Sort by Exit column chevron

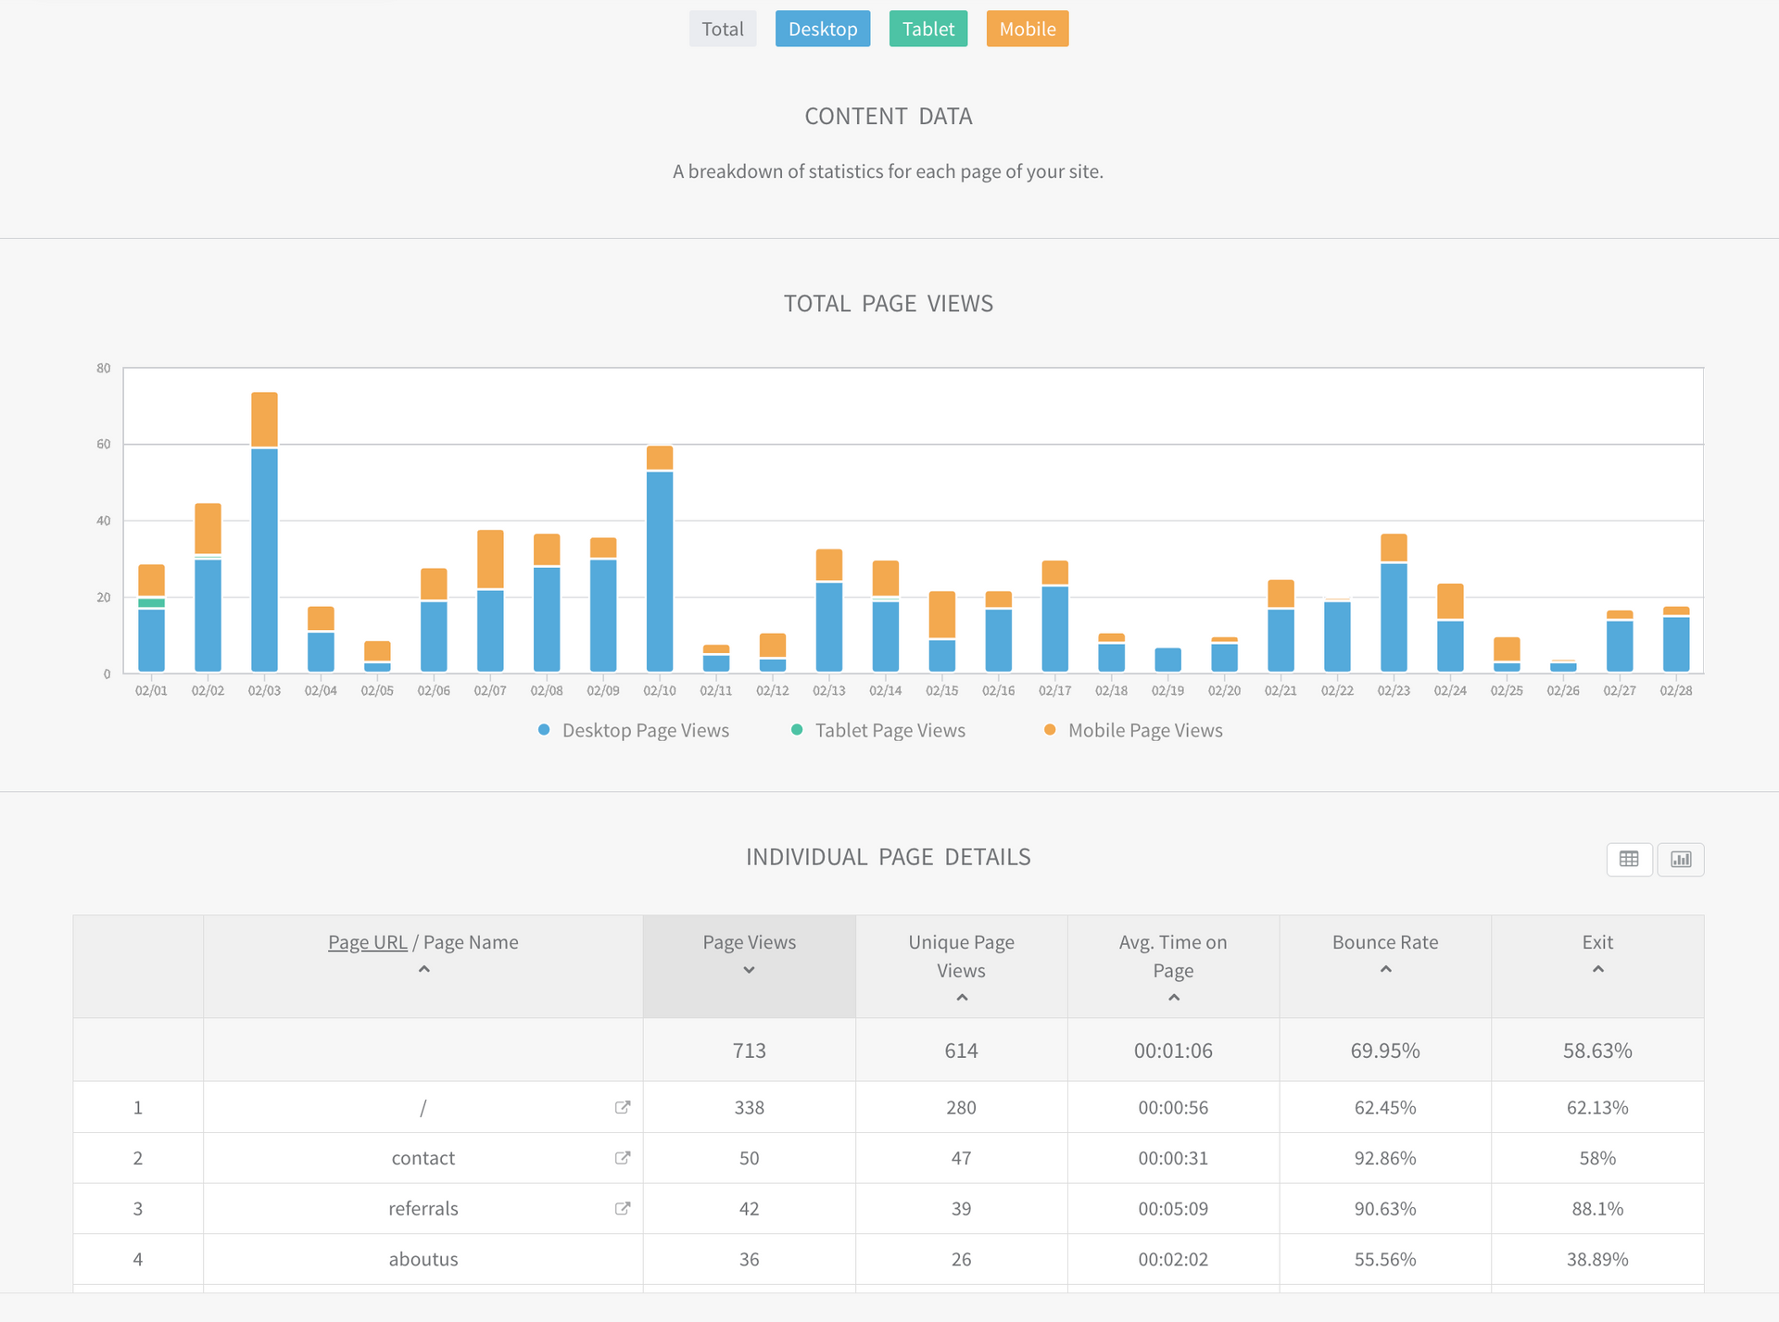tap(1597, 970)
